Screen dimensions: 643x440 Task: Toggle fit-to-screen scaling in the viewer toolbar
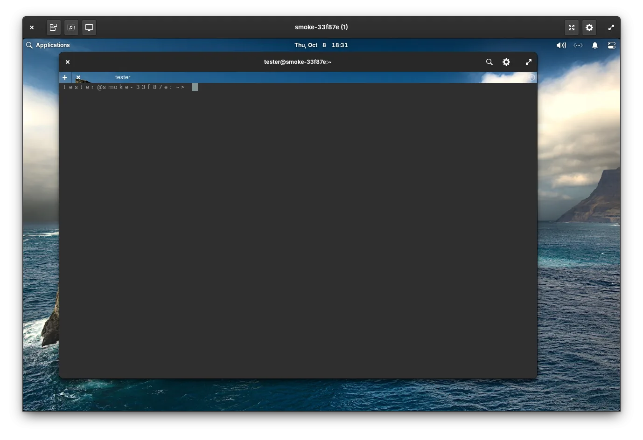(572, 27)
